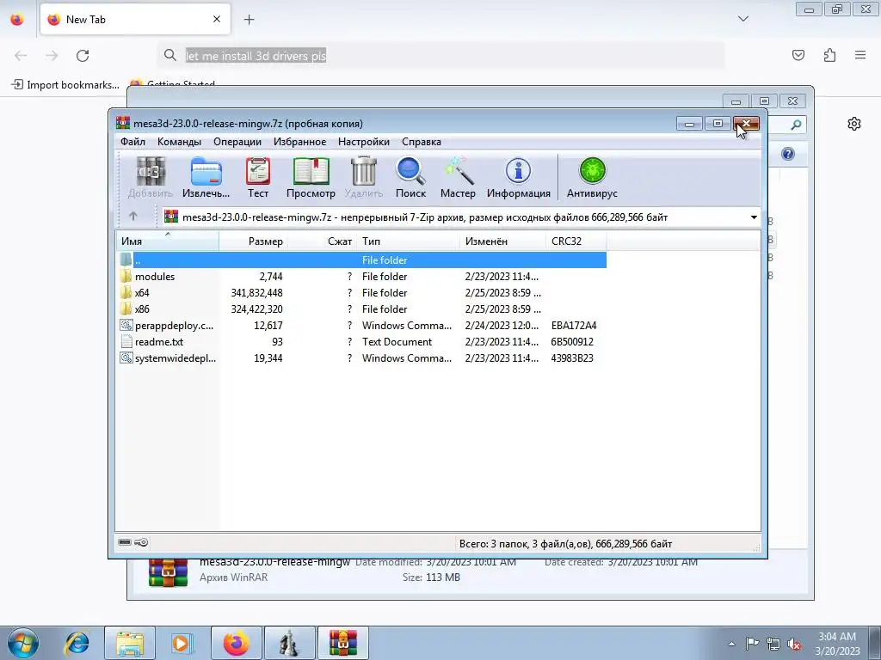Sort by Изменён column header
This screenshot has width=881, height=660.
tap(502, 241)
